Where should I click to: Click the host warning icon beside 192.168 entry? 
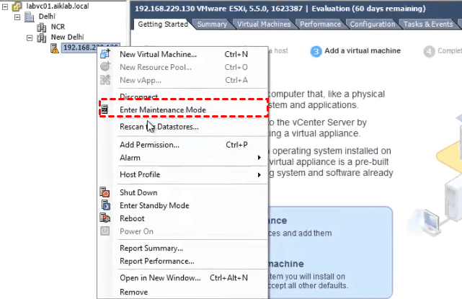coord(55,48)
